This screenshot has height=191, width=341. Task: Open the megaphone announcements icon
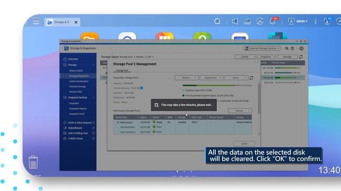pos(234,21)
